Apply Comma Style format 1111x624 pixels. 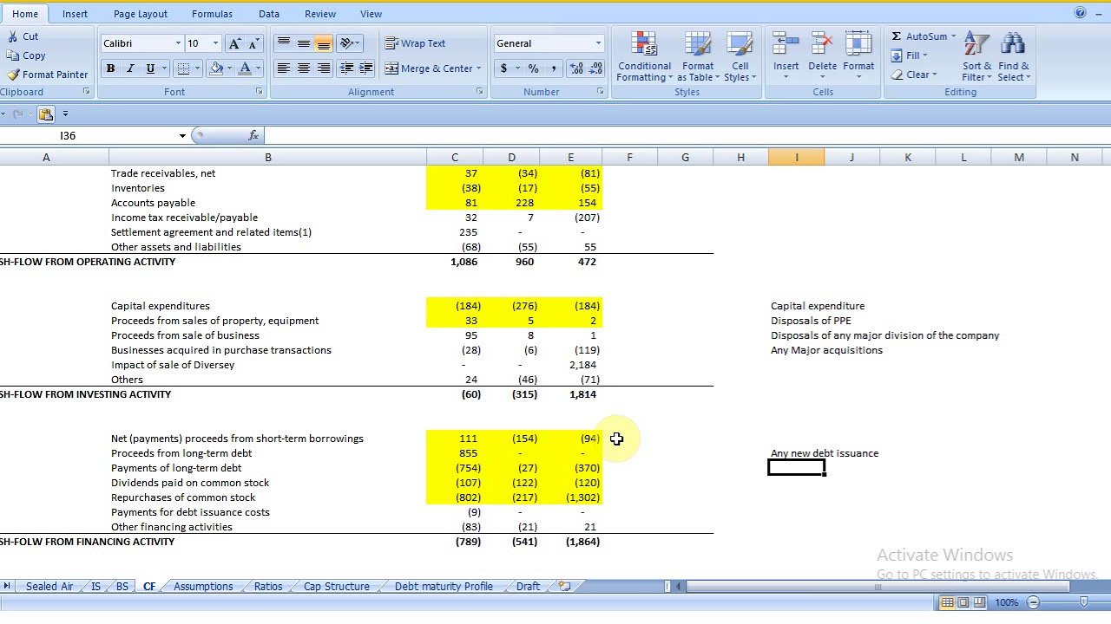(x=553, y=68)
